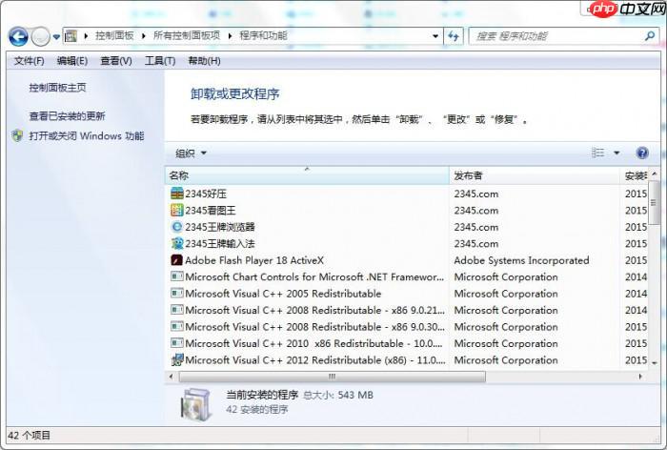The height and width of the screenshot is (450, 667).
Task: Open 查看已安装的更新 link
Action: [x=67, y=115]
